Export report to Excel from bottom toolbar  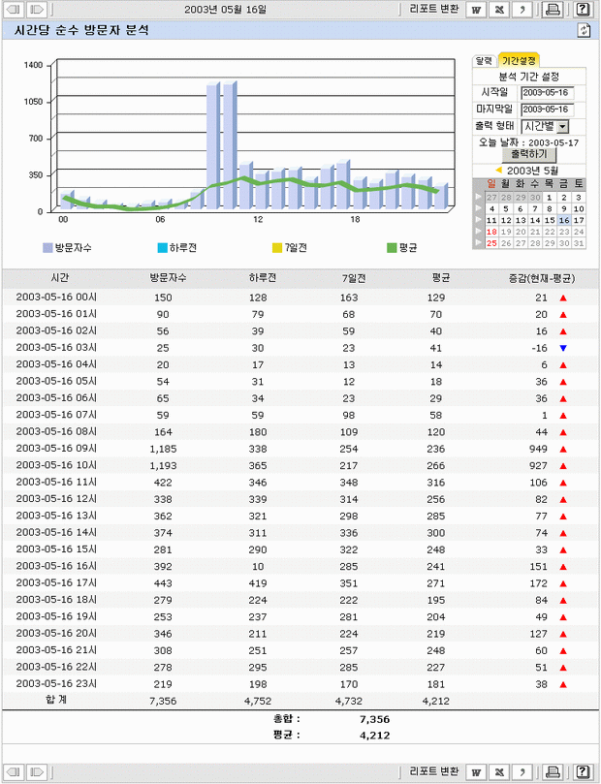click(x=499, y=772)
